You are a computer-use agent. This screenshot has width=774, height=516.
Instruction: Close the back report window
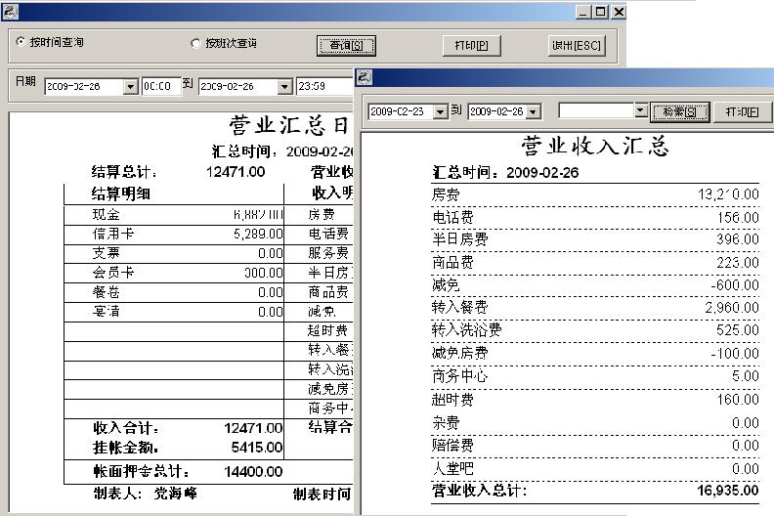[618, 12]
